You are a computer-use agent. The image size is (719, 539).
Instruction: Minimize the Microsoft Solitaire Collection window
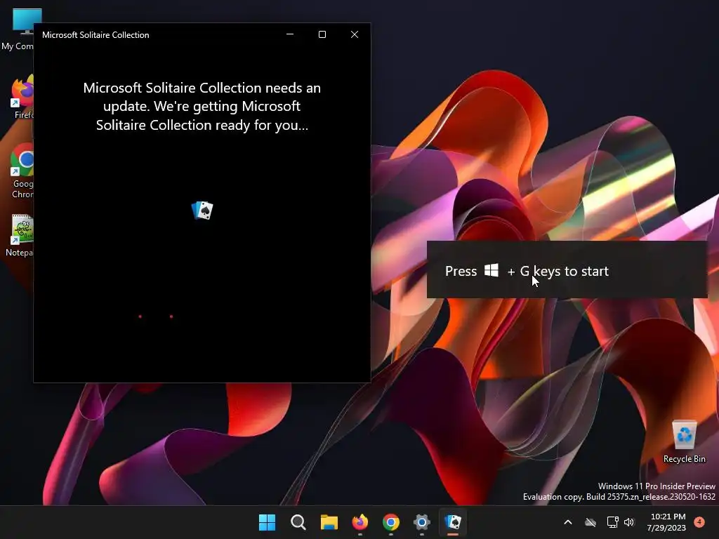coord(290,34)
